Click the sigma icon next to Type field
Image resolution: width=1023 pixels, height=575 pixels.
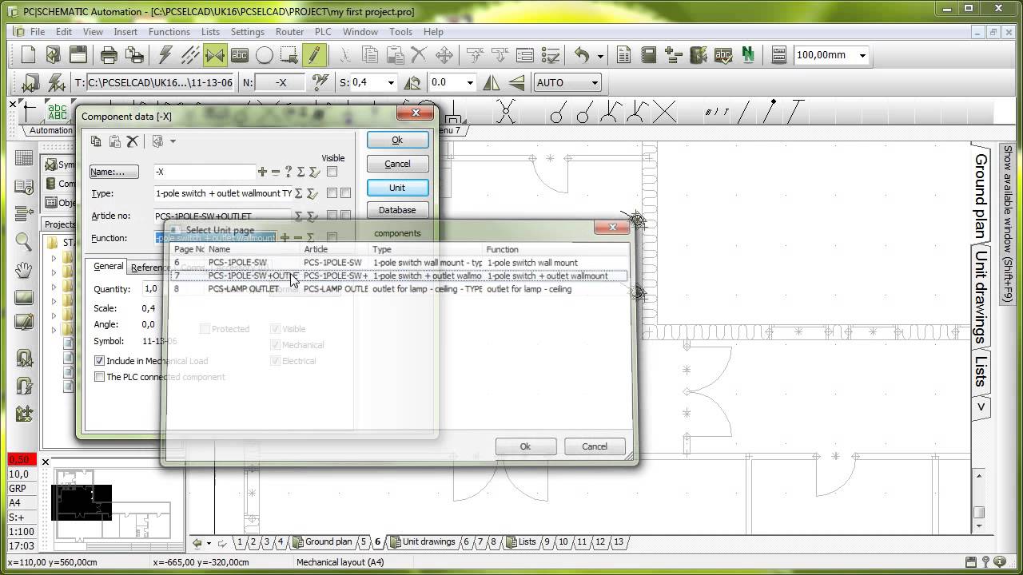coord(299,193)
